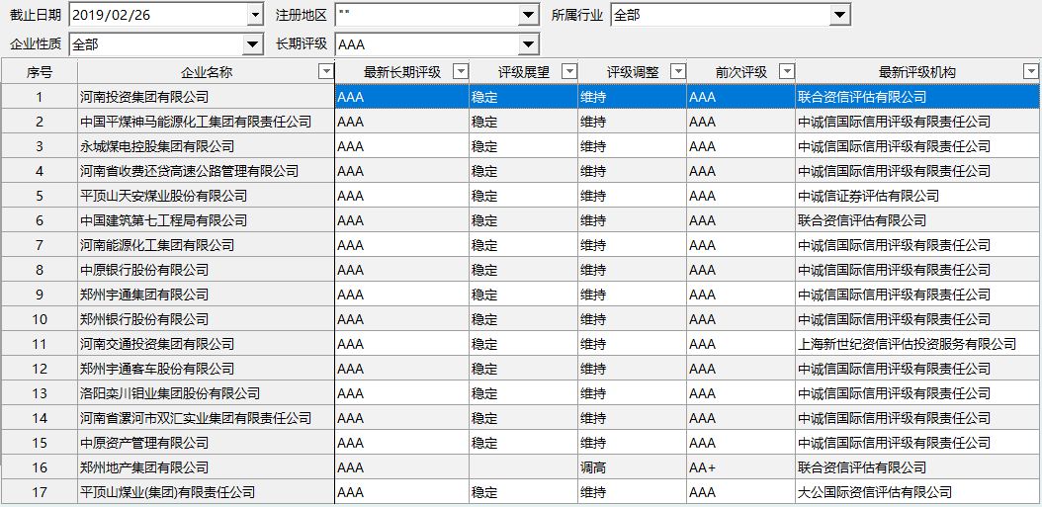Screen dimensions: 1042x507
Task: Open filter arrow on 最新长期评级 column
Action: (460, 72)
